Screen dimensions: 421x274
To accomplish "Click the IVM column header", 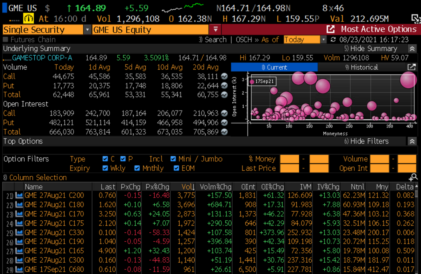I will pyautogui.click(x=306, y=186).
